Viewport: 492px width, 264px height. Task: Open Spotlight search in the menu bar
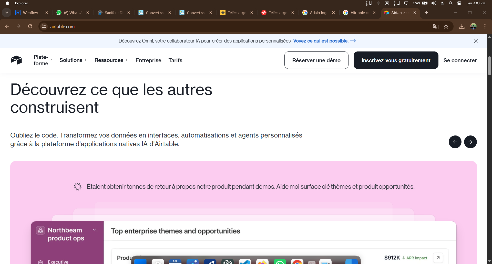451,3
